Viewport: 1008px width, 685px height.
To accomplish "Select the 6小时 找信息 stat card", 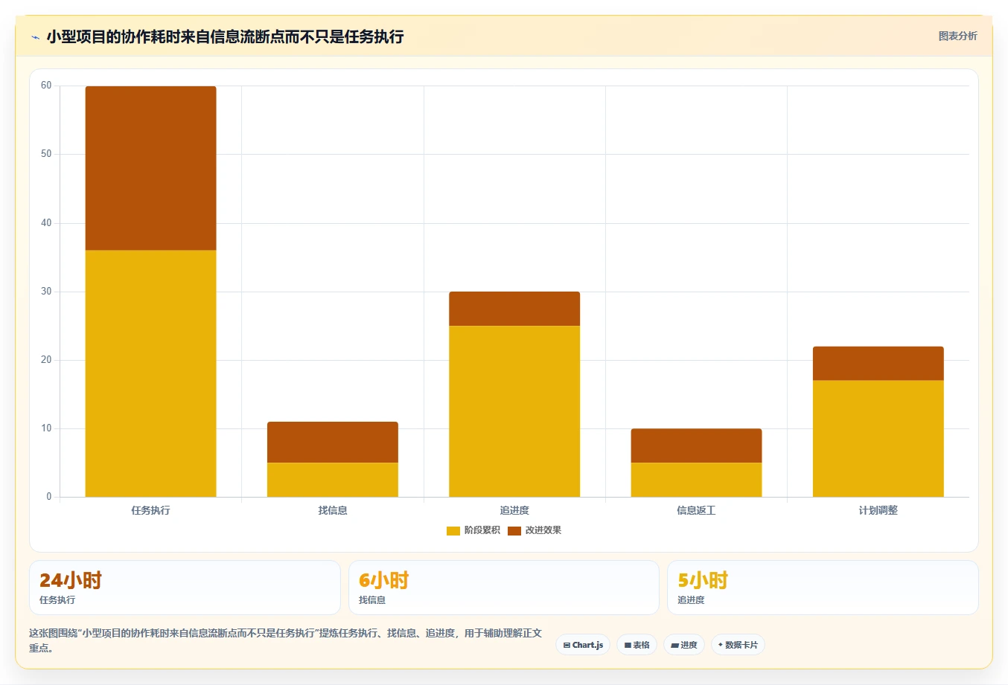I will pyautogui.click(x=504, y=588).
